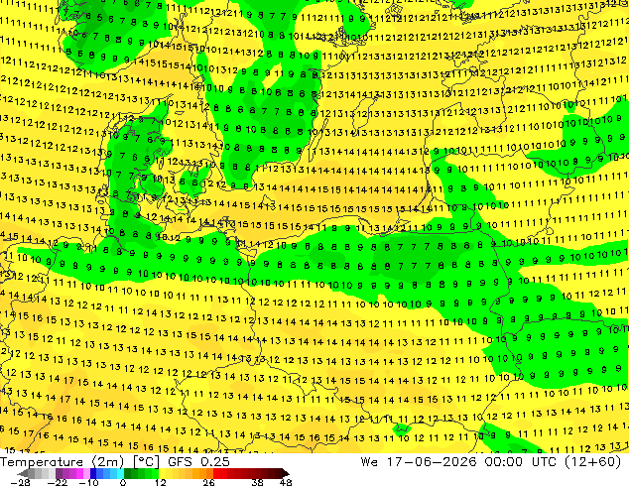Image resolution: width=629 pixels, height=486 pixels.
Task: Click the "Temperature (2m) [°C]" title text
Action: (x=79, y=462)
